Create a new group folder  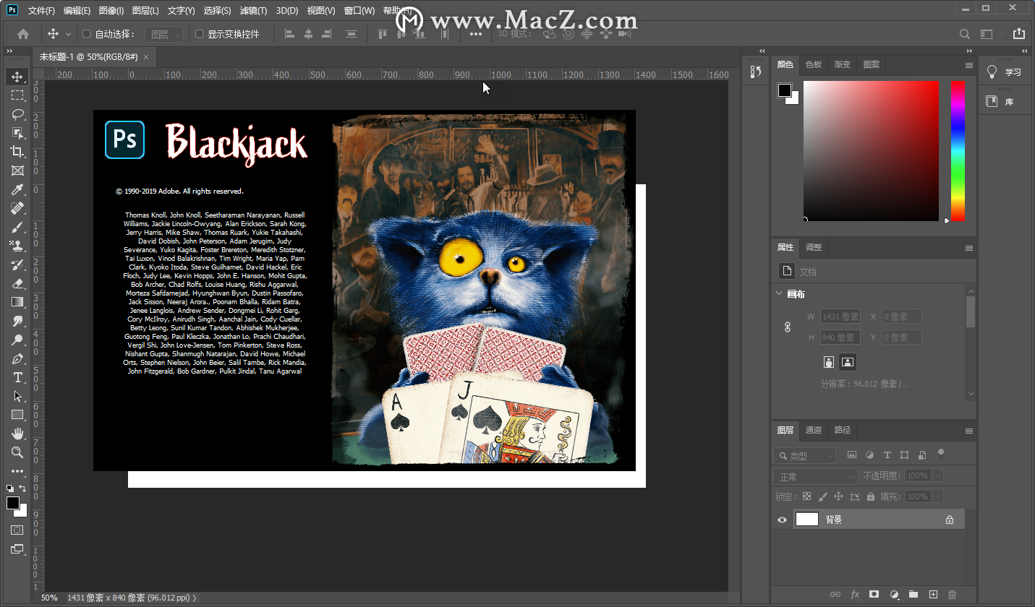coord(913,594)
